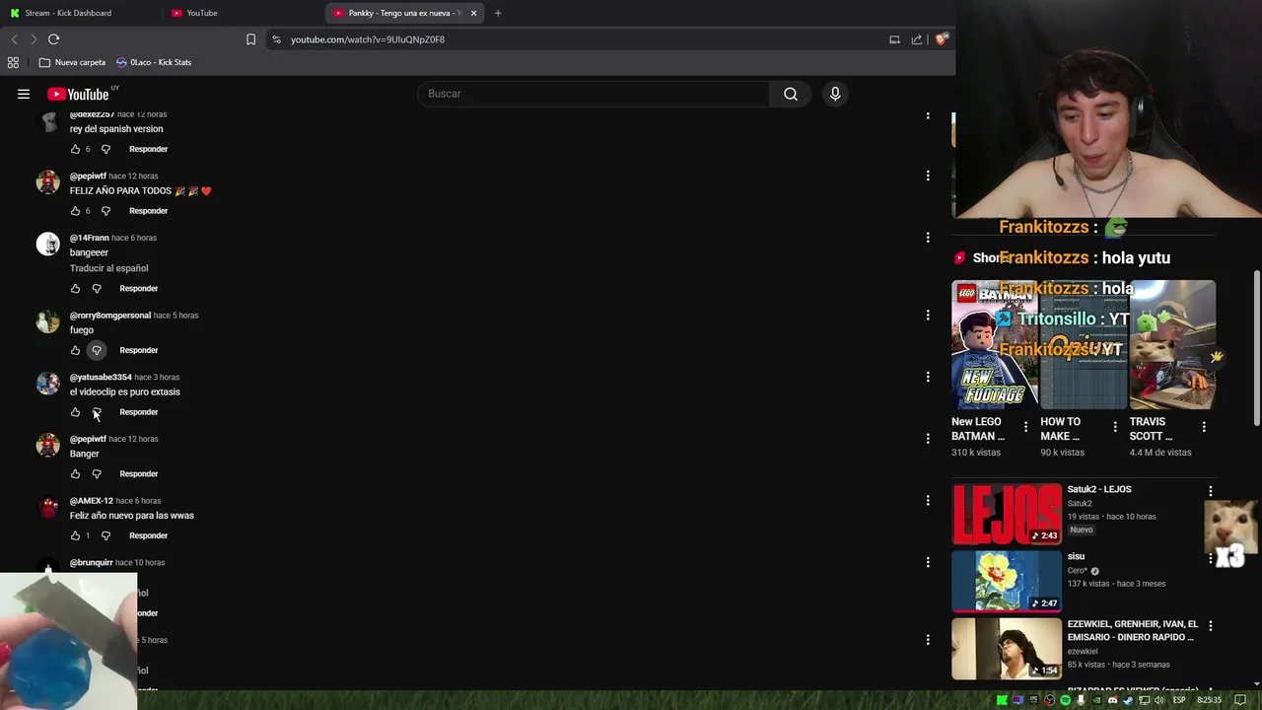This screenshot has width=1262, height=710.
Task: Open the apps grid icon in bookmarks bar
Action: [13, 62]
